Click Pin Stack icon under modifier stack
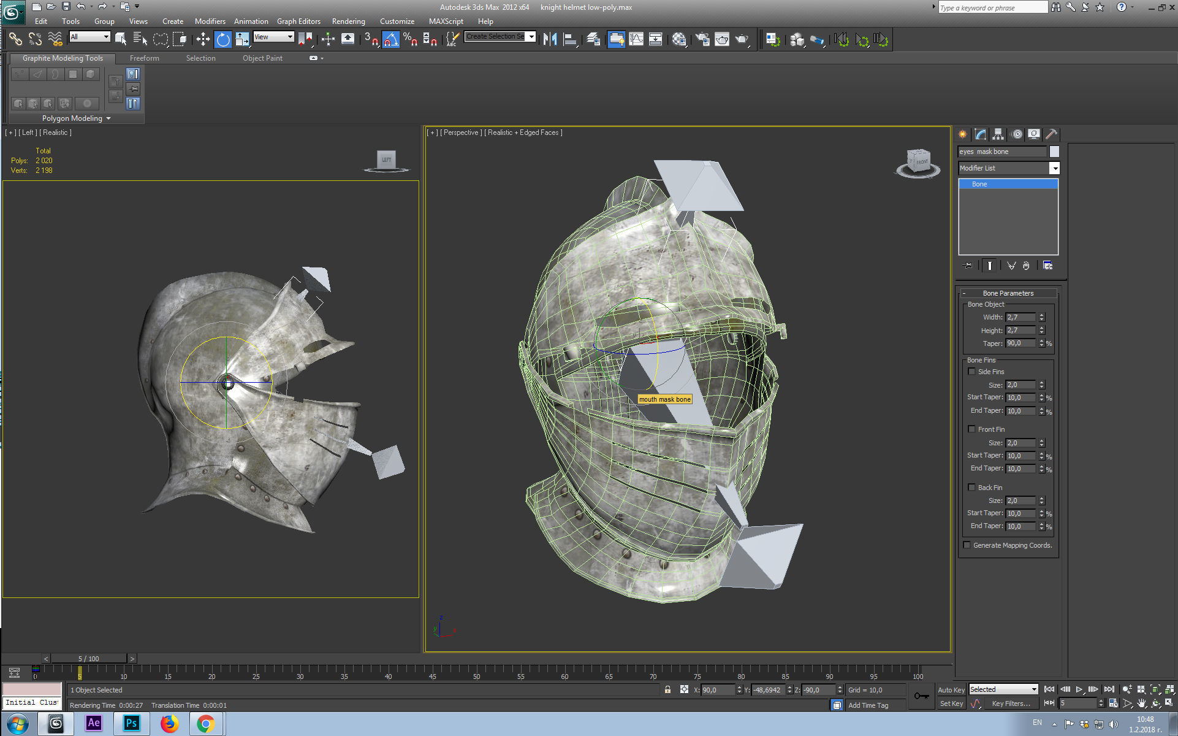This screenshot has width=1178, height=736. [968, 266]
